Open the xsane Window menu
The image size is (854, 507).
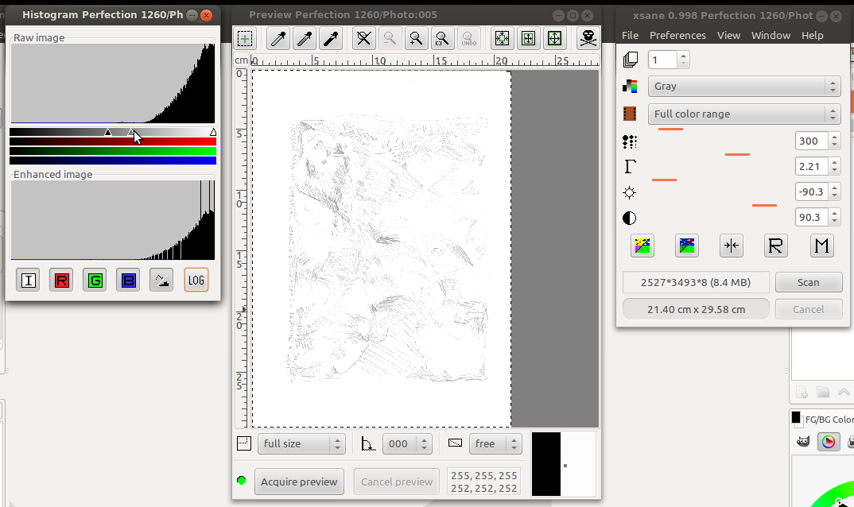[769, 35]
